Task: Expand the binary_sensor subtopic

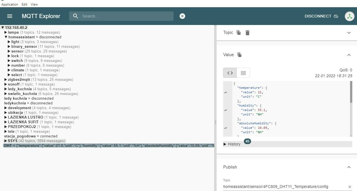Action: (9, 46)
